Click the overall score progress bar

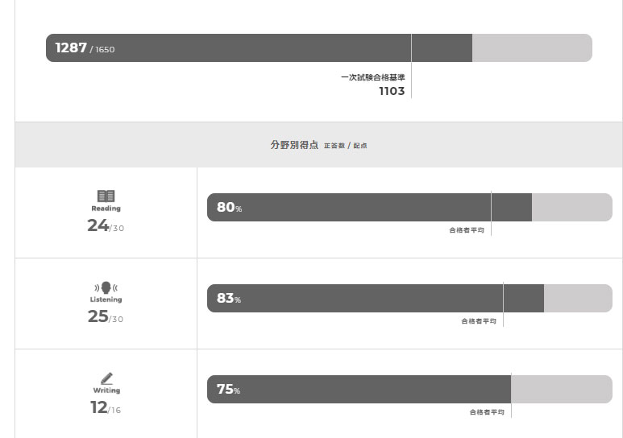(319, 48)
